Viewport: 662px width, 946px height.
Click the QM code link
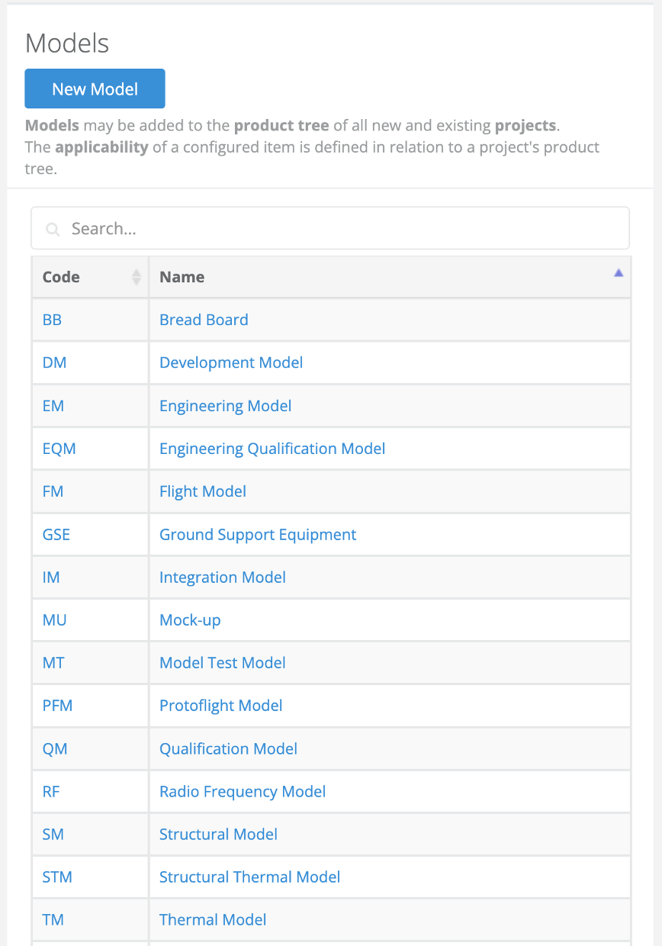[55, 748]
